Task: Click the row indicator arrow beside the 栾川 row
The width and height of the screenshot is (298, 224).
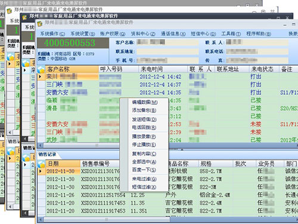Action: [x=41, y=76]
